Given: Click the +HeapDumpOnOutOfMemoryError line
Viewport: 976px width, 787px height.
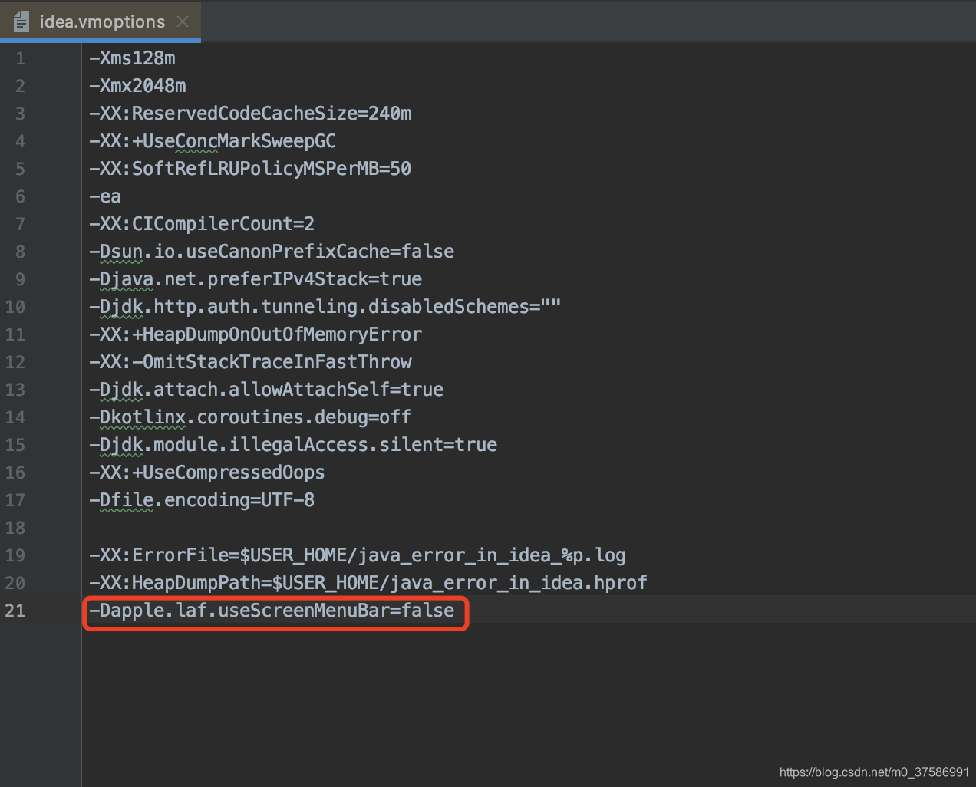Looking at the screenshot, I should click(256, 334).
